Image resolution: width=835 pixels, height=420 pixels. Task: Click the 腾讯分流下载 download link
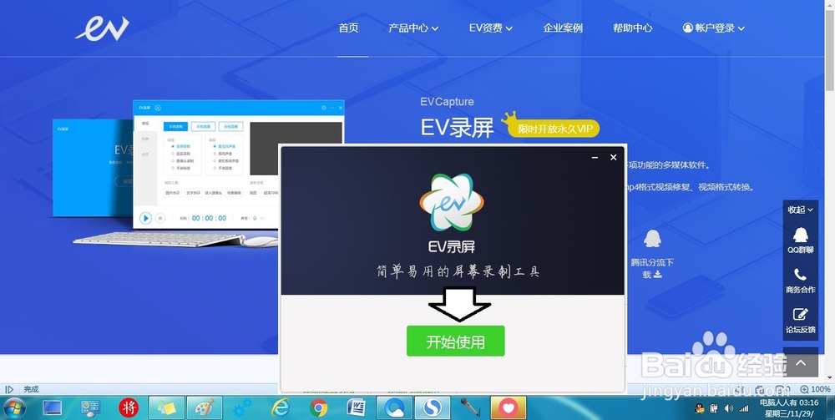(x=652, y=268)
